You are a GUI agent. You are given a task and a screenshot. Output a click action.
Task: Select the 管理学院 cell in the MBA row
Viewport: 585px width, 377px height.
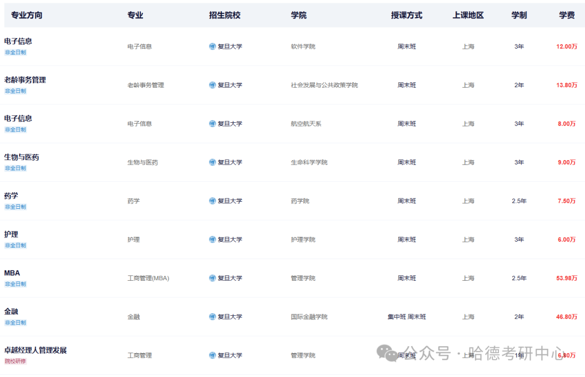(303, 278)
